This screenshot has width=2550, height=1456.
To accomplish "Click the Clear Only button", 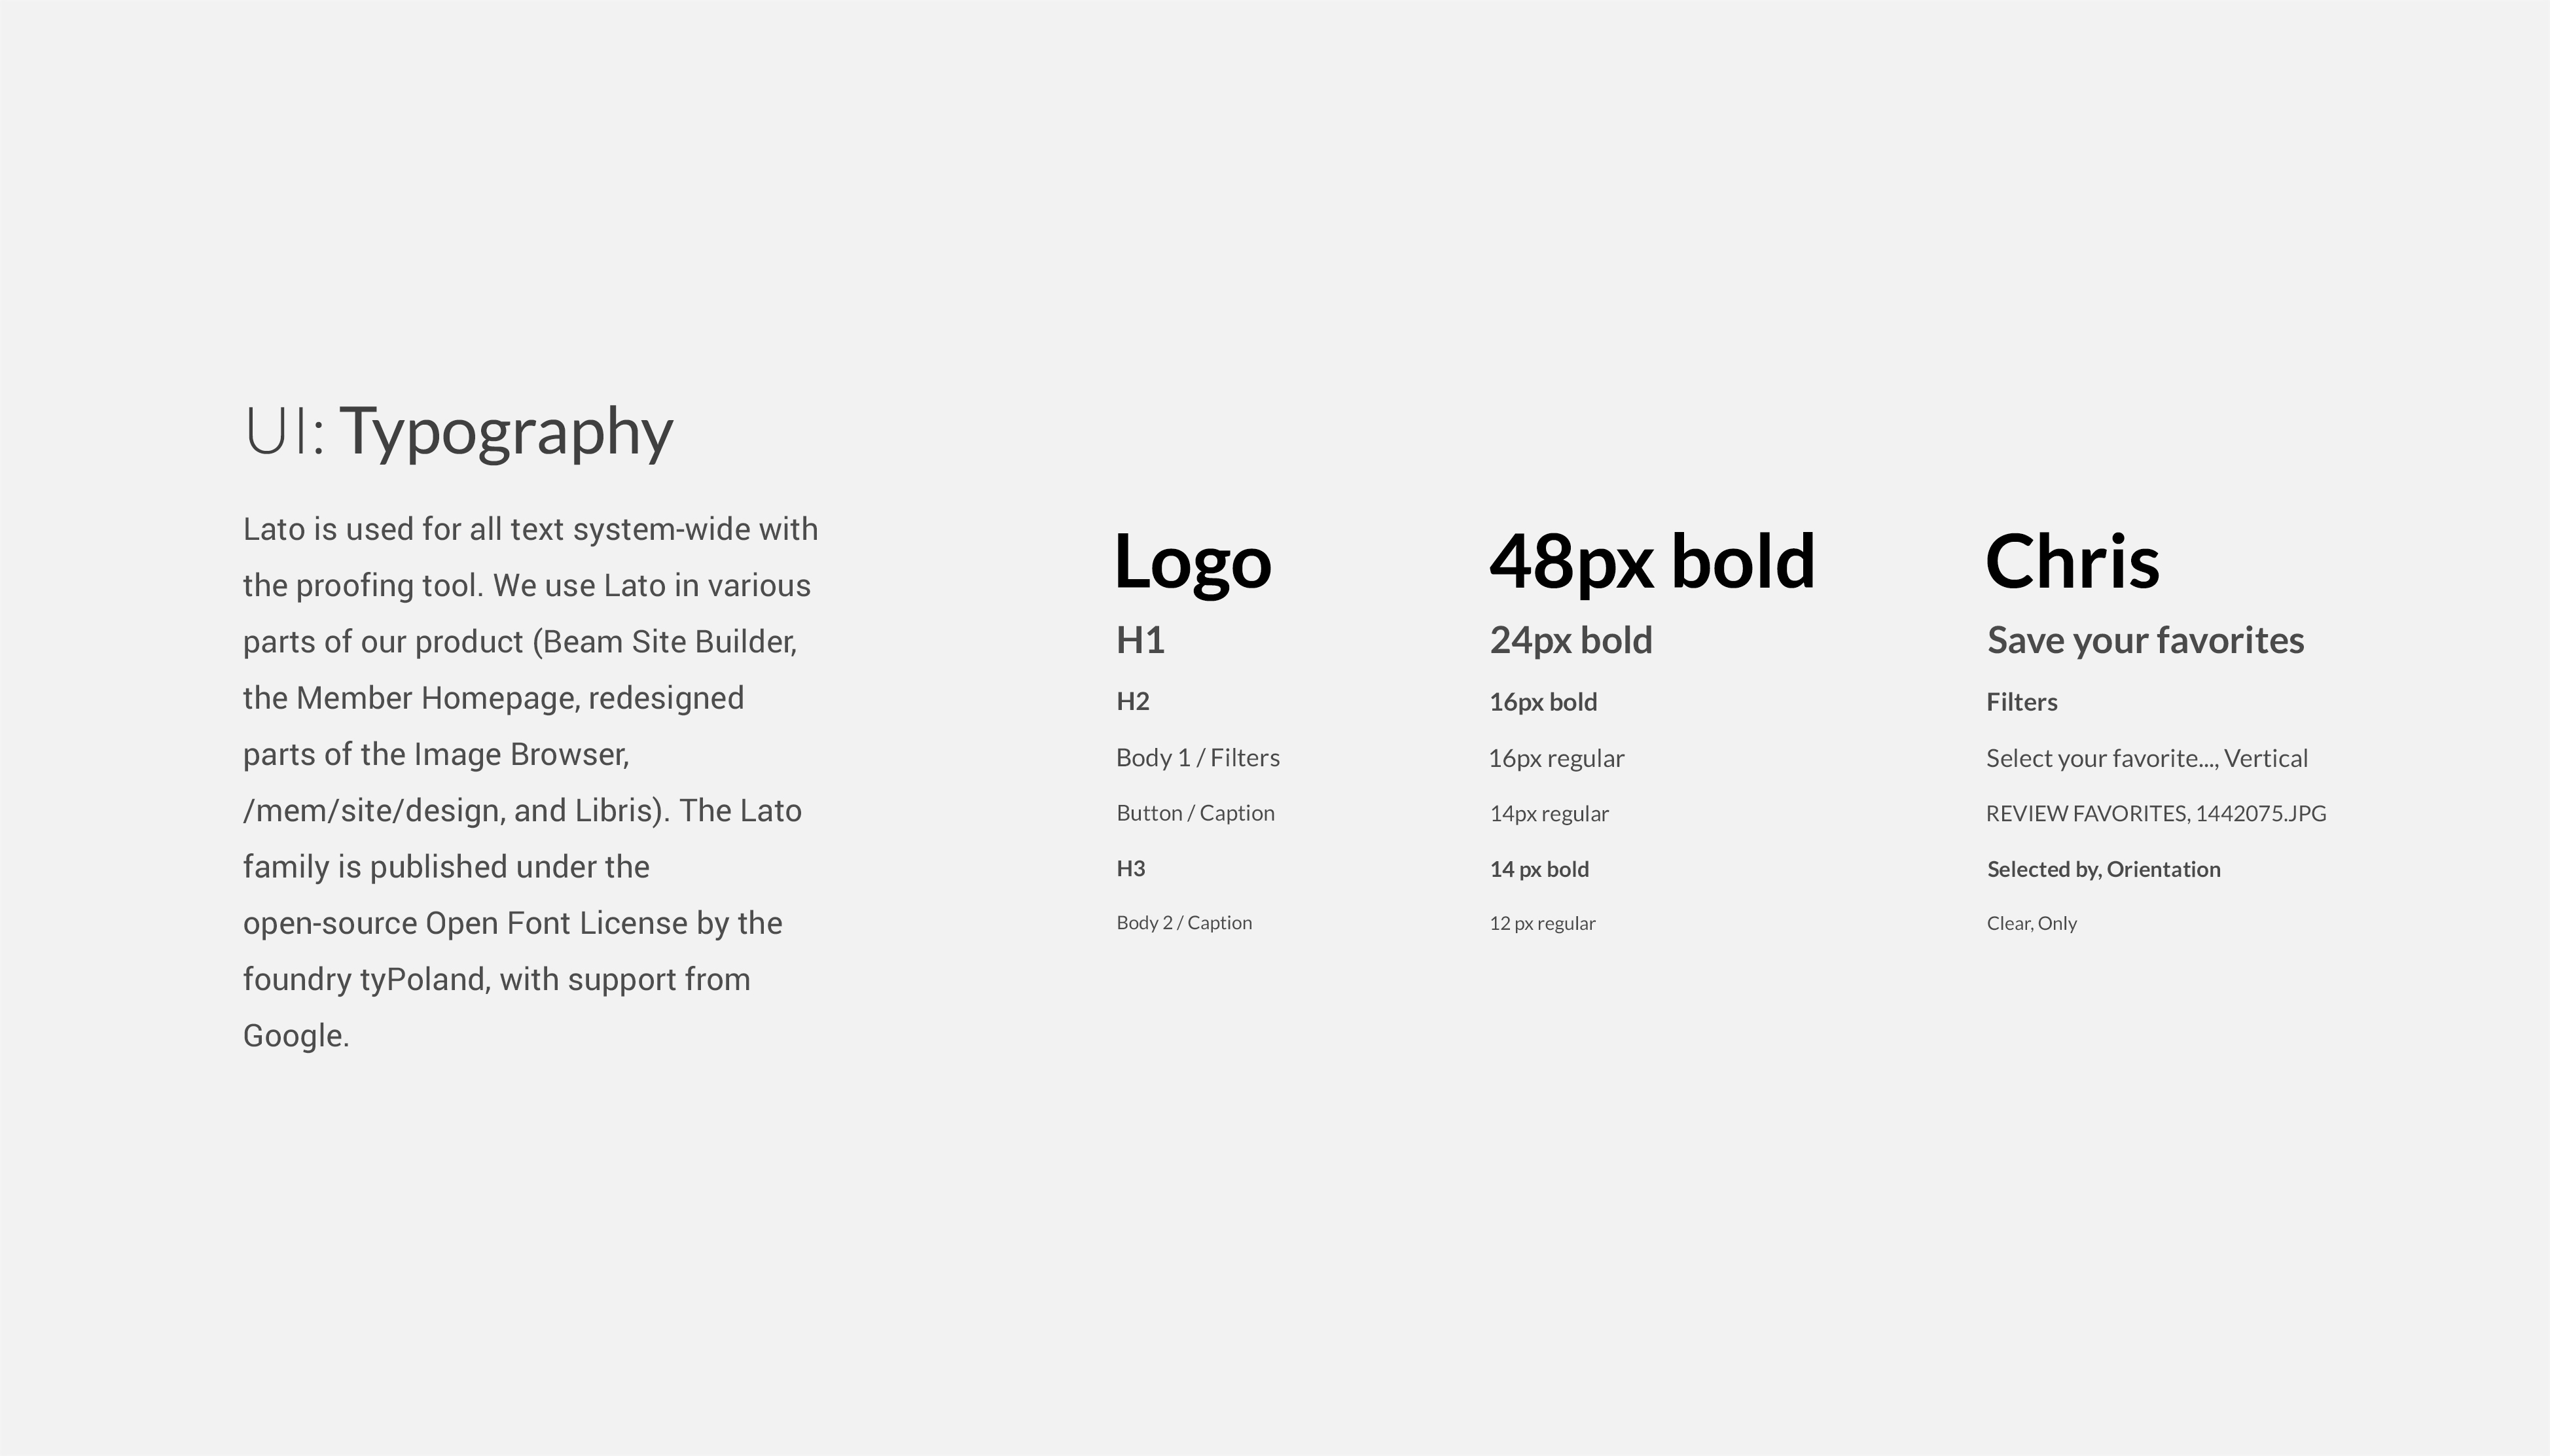I will [2028, 922].
